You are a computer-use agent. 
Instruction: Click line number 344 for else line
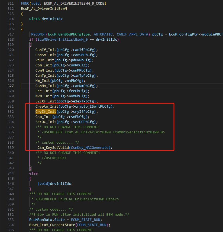click(11, 173)
